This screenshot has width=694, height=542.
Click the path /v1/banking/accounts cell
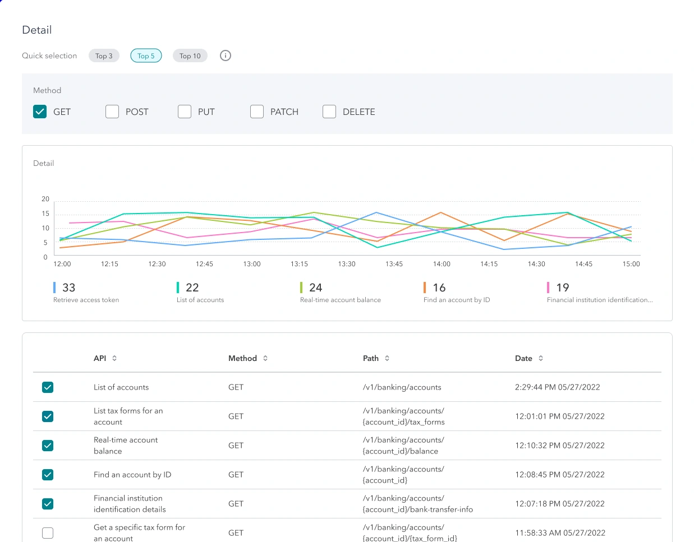click(402, 387)
